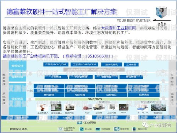Click the 物联网 blue bar
The height and width of the screenshot is (133, 177).
click(157, 117)
